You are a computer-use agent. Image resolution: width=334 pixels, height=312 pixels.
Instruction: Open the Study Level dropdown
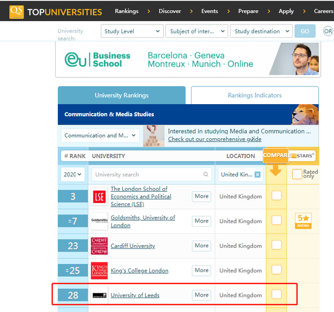(132, 31)
